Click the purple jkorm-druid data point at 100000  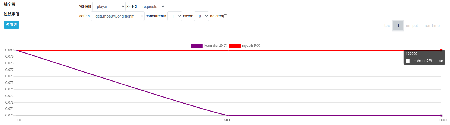[x=441, y=115]
